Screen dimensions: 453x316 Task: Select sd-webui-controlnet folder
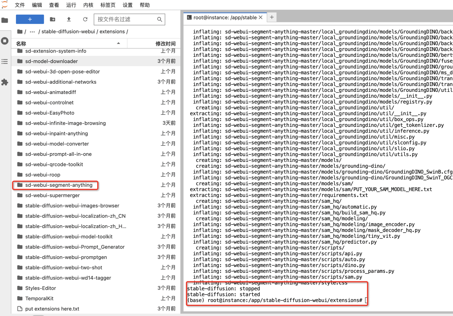(96, 102)
